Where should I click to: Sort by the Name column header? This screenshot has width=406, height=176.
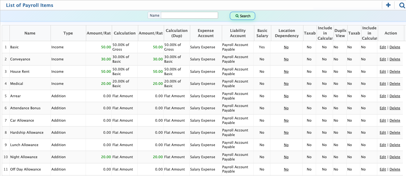(30, 33)
